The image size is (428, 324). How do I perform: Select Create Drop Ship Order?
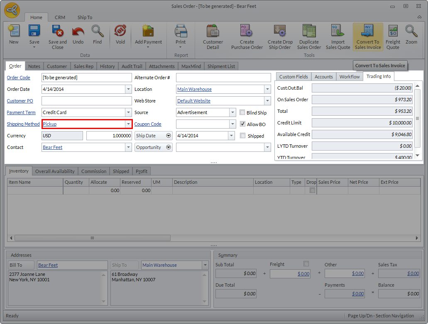(x=279, y=37)
